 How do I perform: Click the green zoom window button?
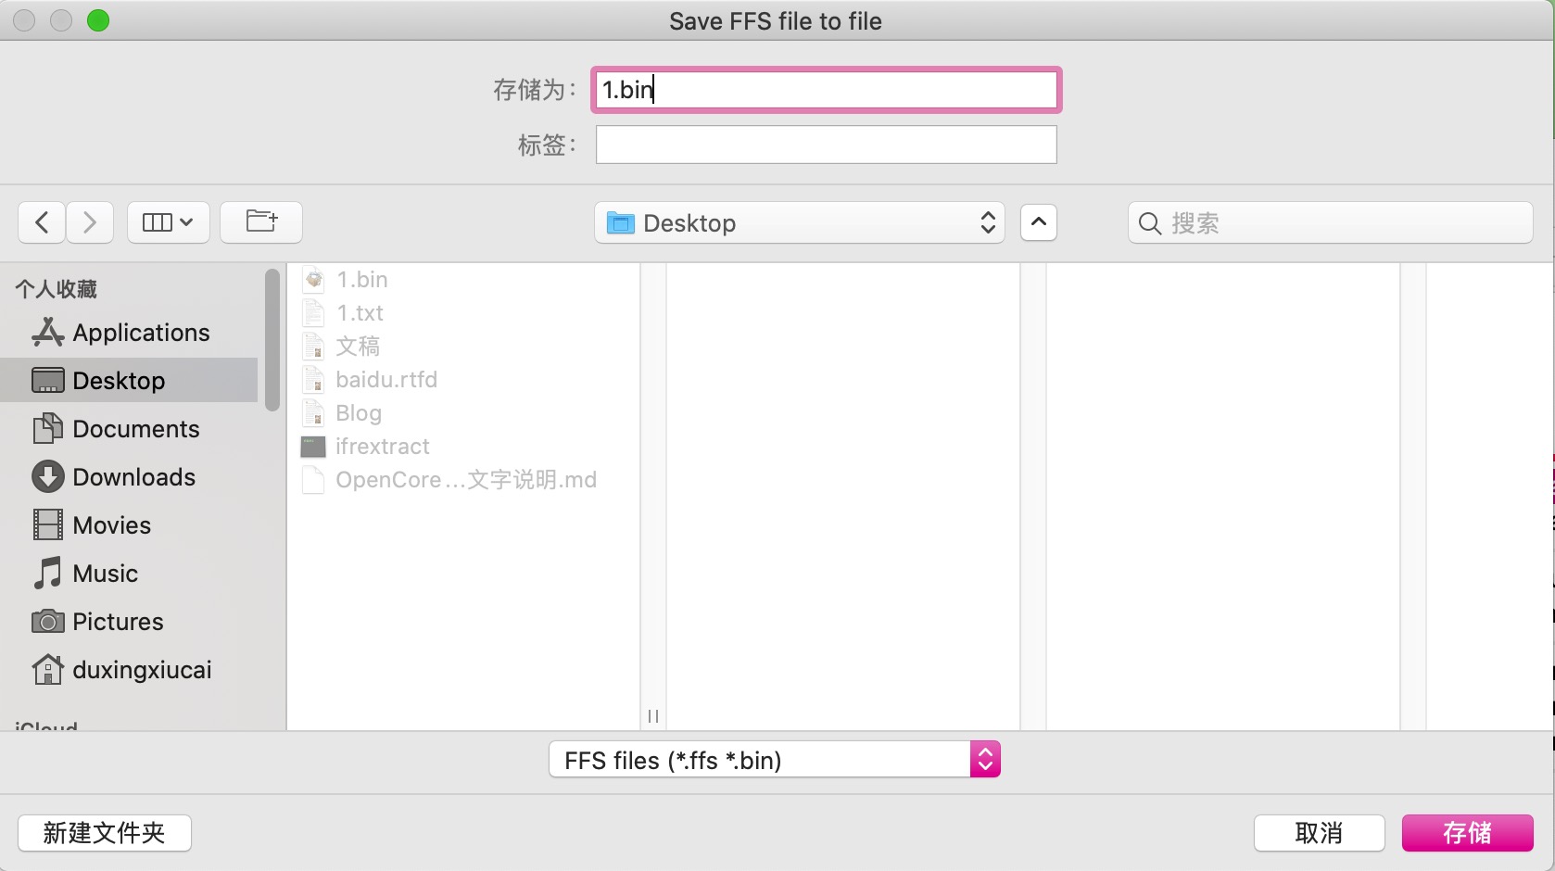click(98, 20)
